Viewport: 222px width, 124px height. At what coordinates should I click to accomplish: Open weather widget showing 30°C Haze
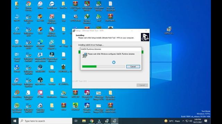172,121
